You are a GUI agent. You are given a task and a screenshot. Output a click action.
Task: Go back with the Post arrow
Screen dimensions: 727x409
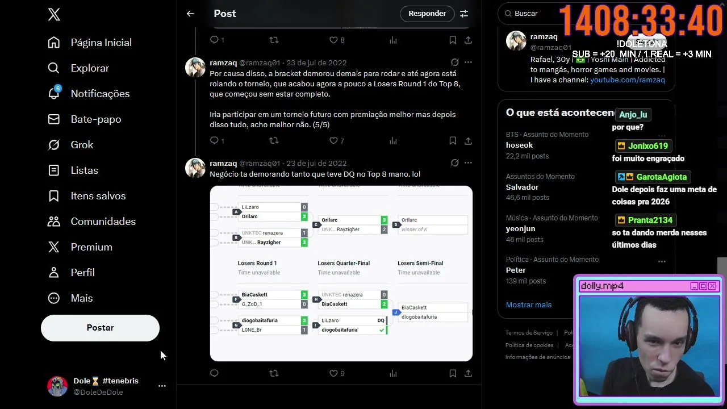click(x=190, y=14)
